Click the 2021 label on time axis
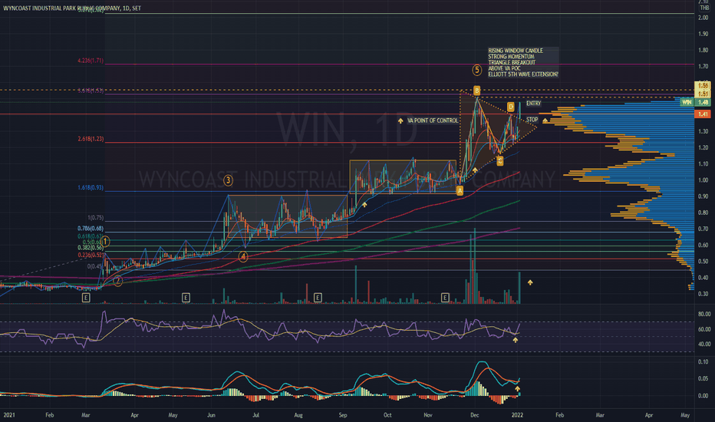The image size is (715, 422). [x=9, y=415]
